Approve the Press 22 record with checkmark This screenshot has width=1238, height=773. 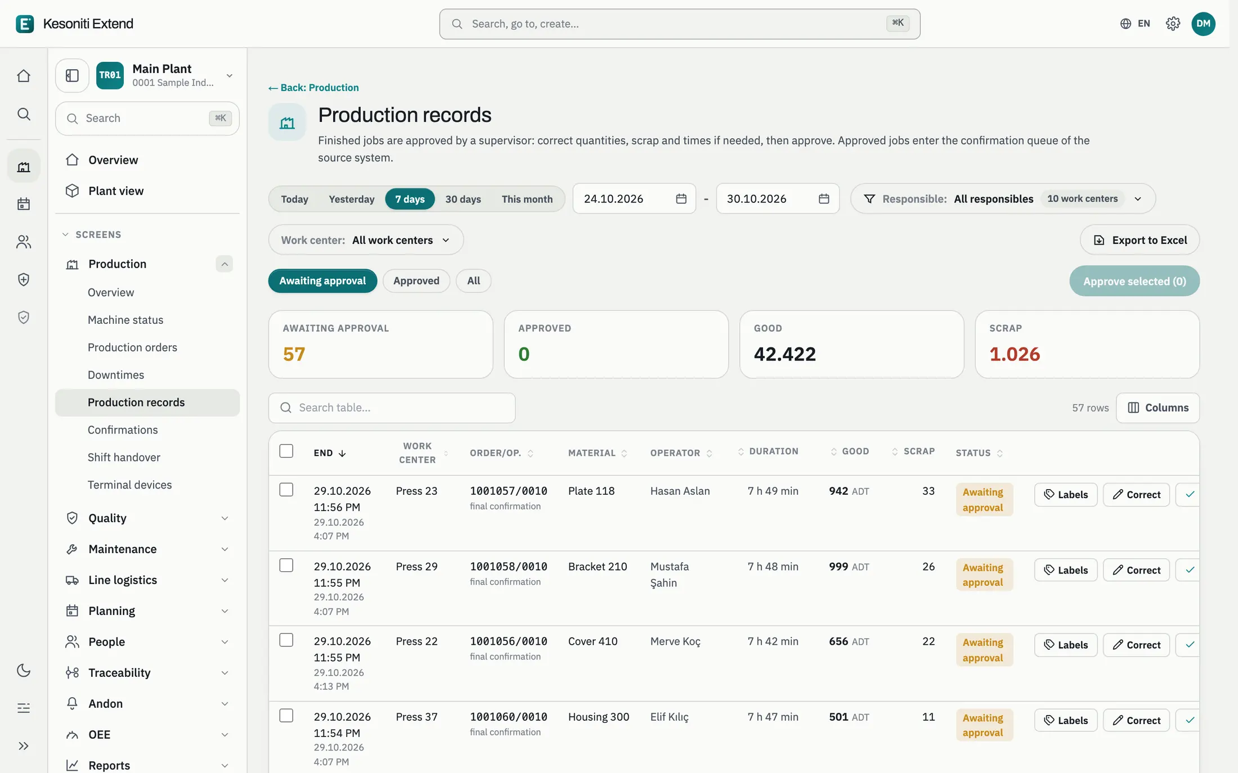(1189, 645)
